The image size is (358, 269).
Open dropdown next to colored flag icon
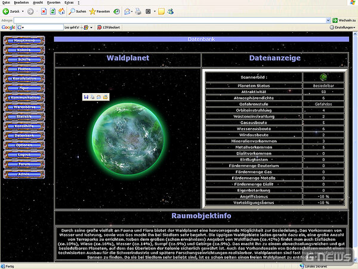(91, 27)
